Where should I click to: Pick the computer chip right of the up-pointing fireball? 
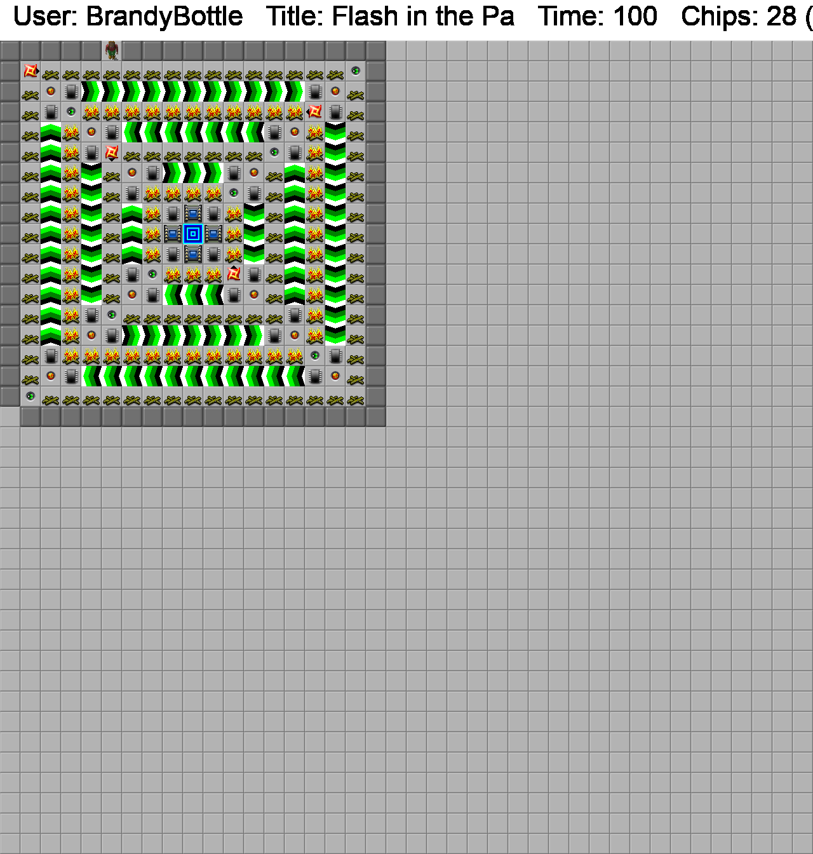point(254,274)
